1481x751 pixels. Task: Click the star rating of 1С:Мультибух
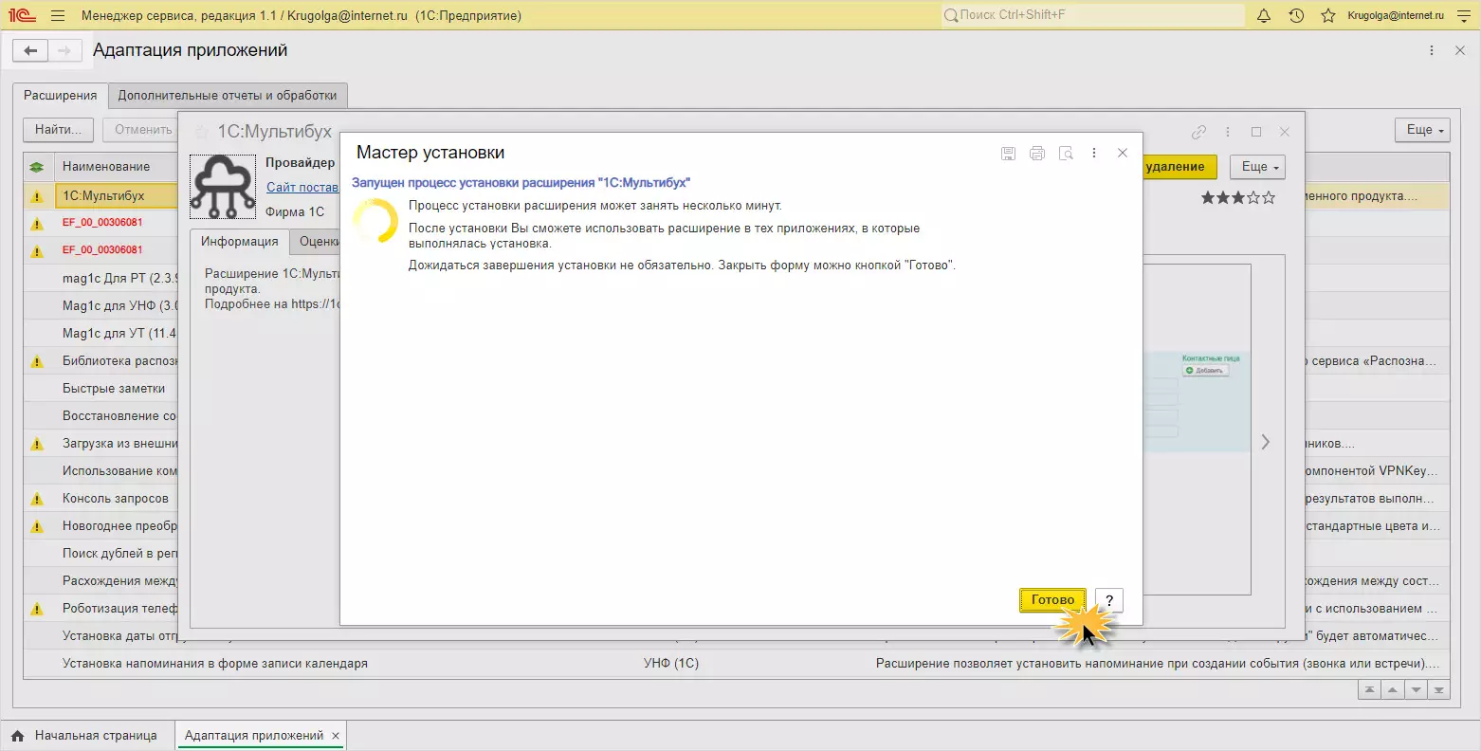coord(1238,198)
